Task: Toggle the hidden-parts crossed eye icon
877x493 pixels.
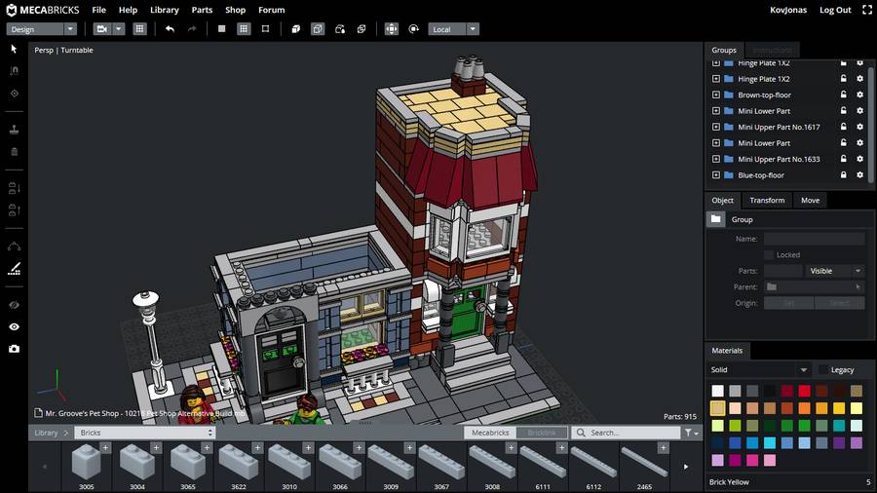Action: tap(14, 305)
